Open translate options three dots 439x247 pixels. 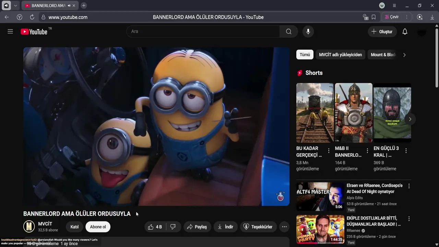[407, 17]
